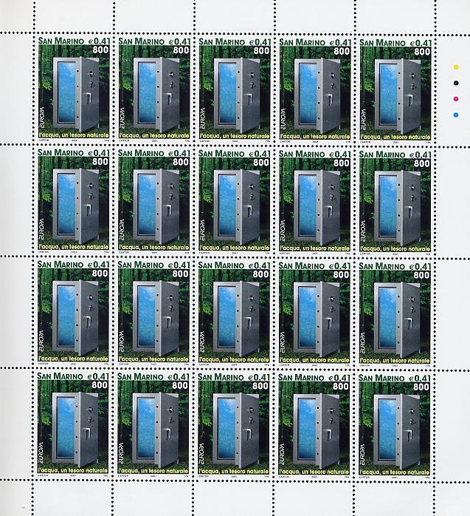
Task: Select the stamp in second row, second column
Action: [x=153, y=201]
